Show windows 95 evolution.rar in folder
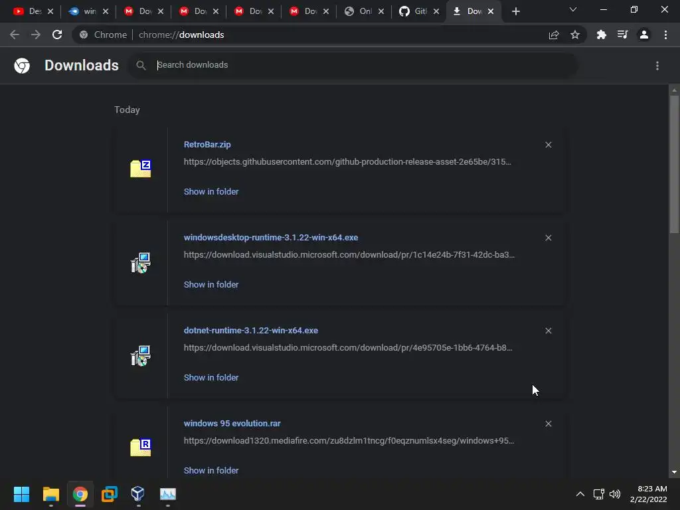This screenshot has height=510, width=680. point(211,471)
